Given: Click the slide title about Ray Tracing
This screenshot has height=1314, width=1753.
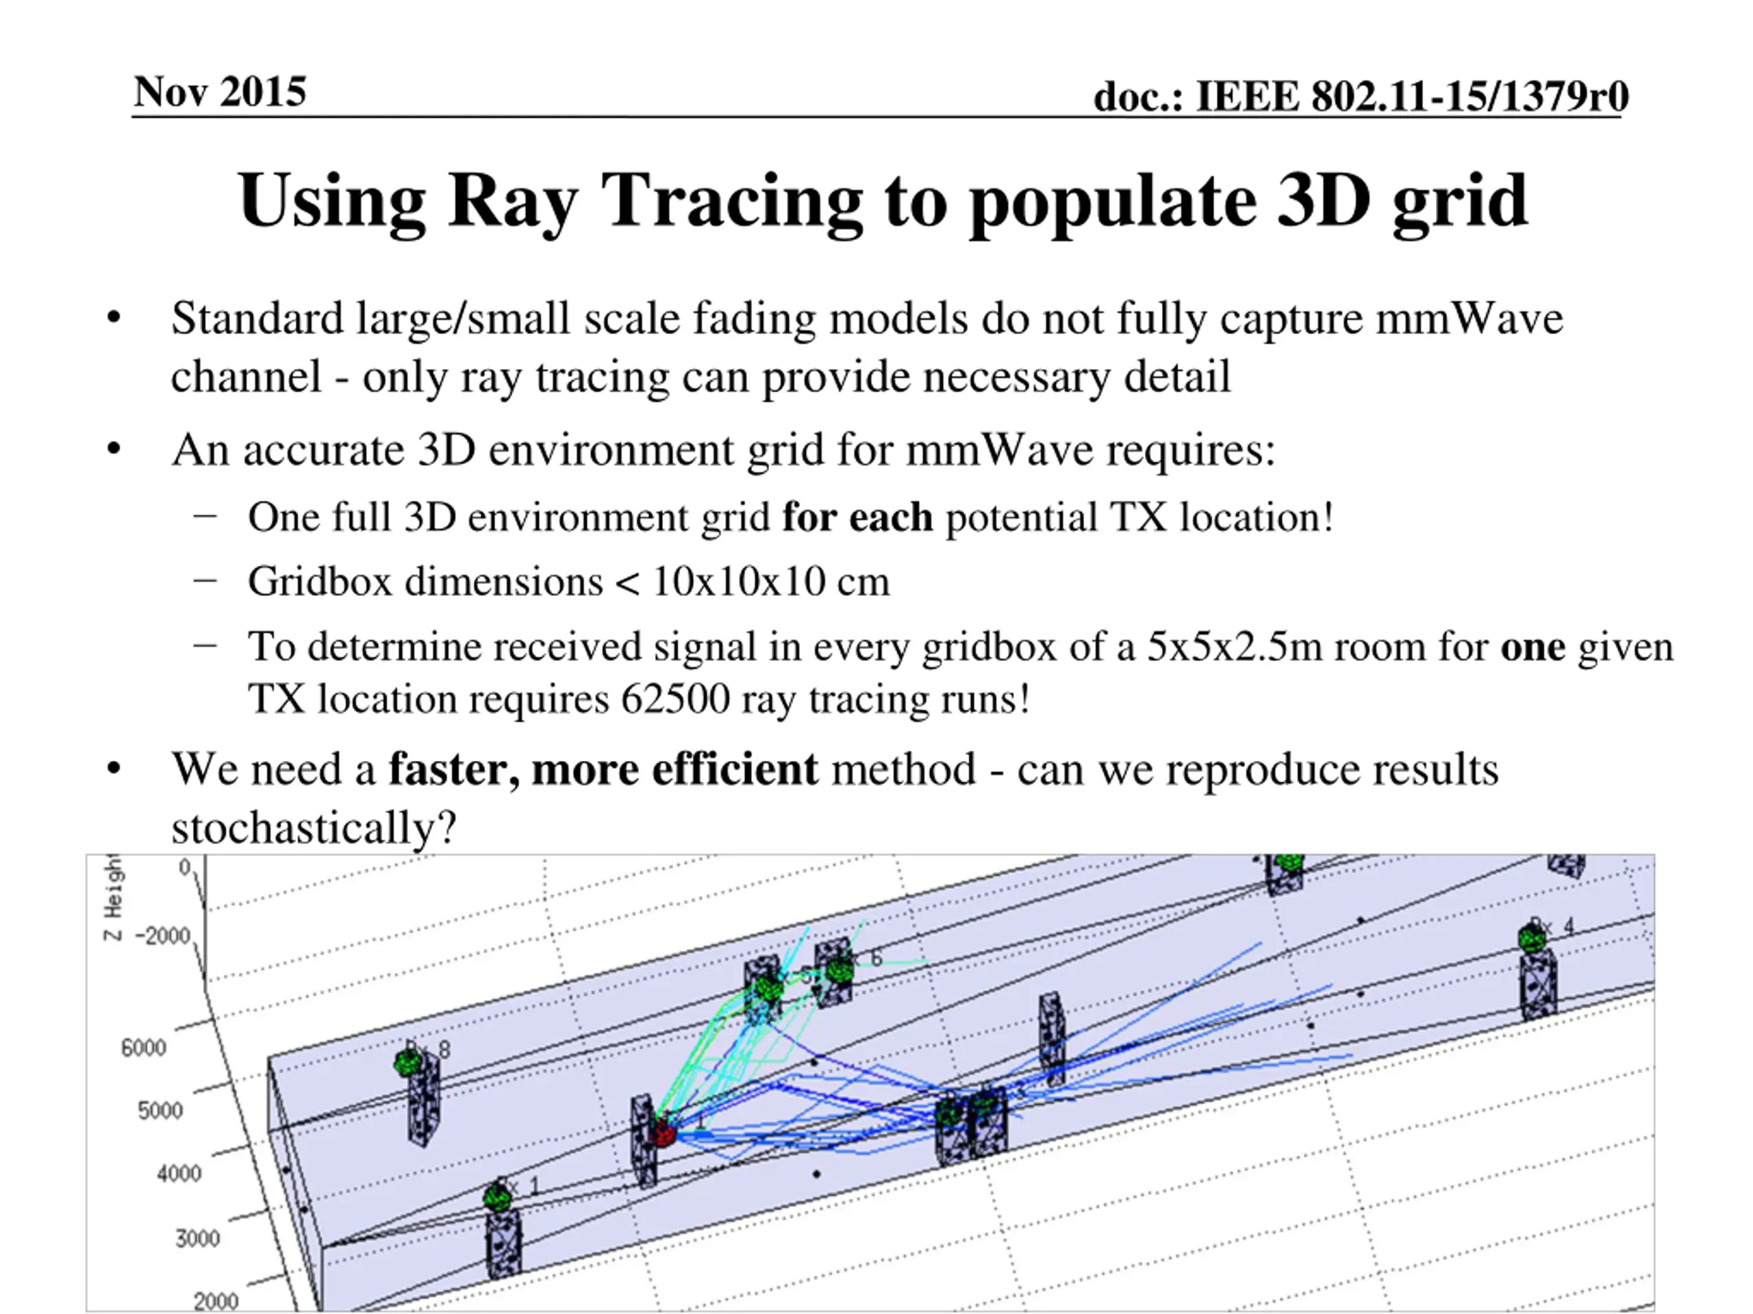Looking at the screenshot, I should pyautogui.click(x=882, y=202).
